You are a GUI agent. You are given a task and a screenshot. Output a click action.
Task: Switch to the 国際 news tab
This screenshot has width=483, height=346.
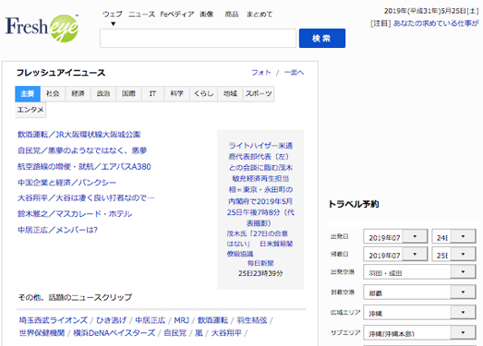[x=128, y=93]
